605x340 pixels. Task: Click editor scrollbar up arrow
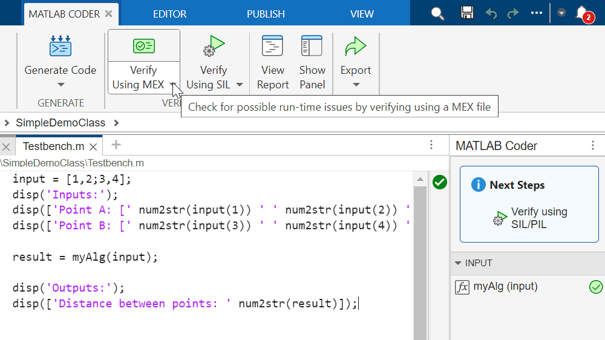pyautogui.click(x=420, y=180)
